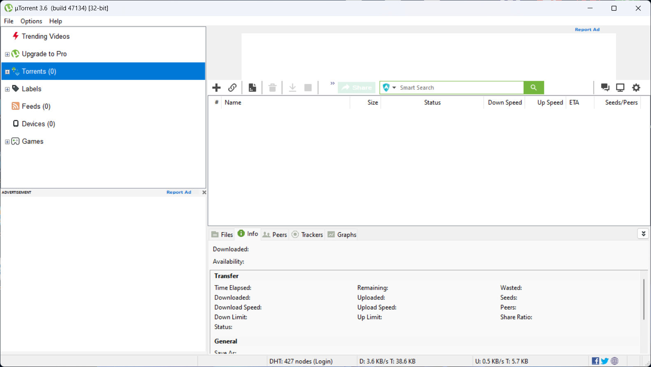Click the Start download arrow icon
651x367 pixels.
(x=293, y=88)
